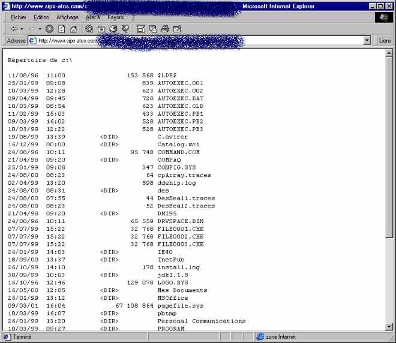396x343 pixels.
Task: Refresh the current page
Action: point(61,28)
